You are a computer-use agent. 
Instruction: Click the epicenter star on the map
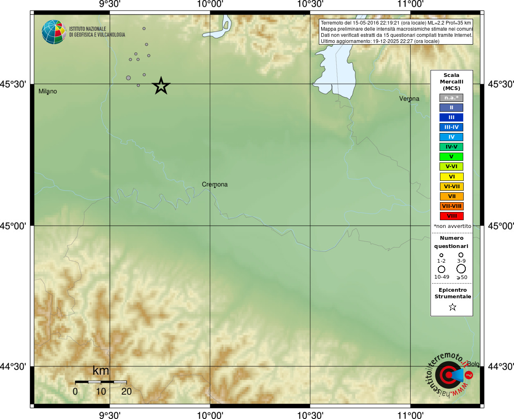point(161,86)
